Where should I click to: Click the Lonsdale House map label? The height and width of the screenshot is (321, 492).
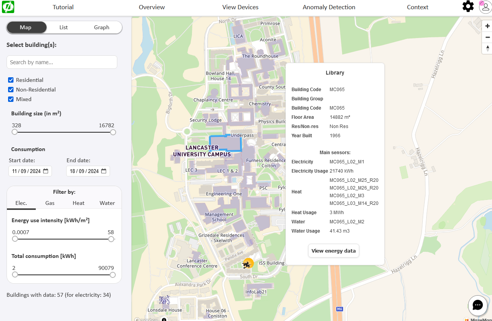click(x=165, y=310)
